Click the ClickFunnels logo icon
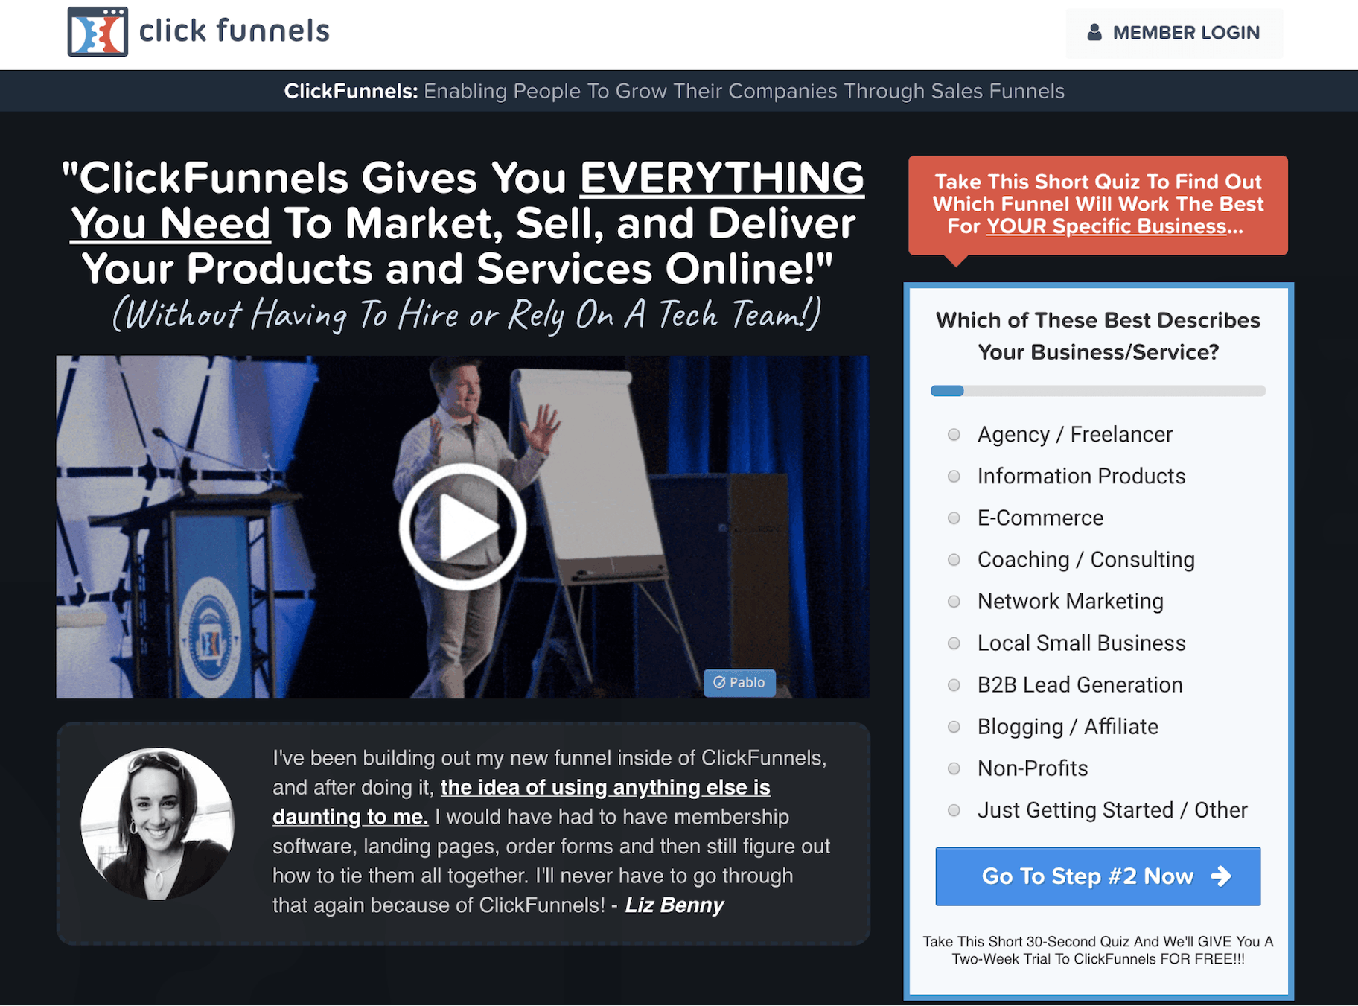The height and width of the screenshot is (1006, 1358). [98, 32]
